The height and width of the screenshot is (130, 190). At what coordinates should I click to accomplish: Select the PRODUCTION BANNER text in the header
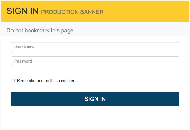[x=72, y=12]
